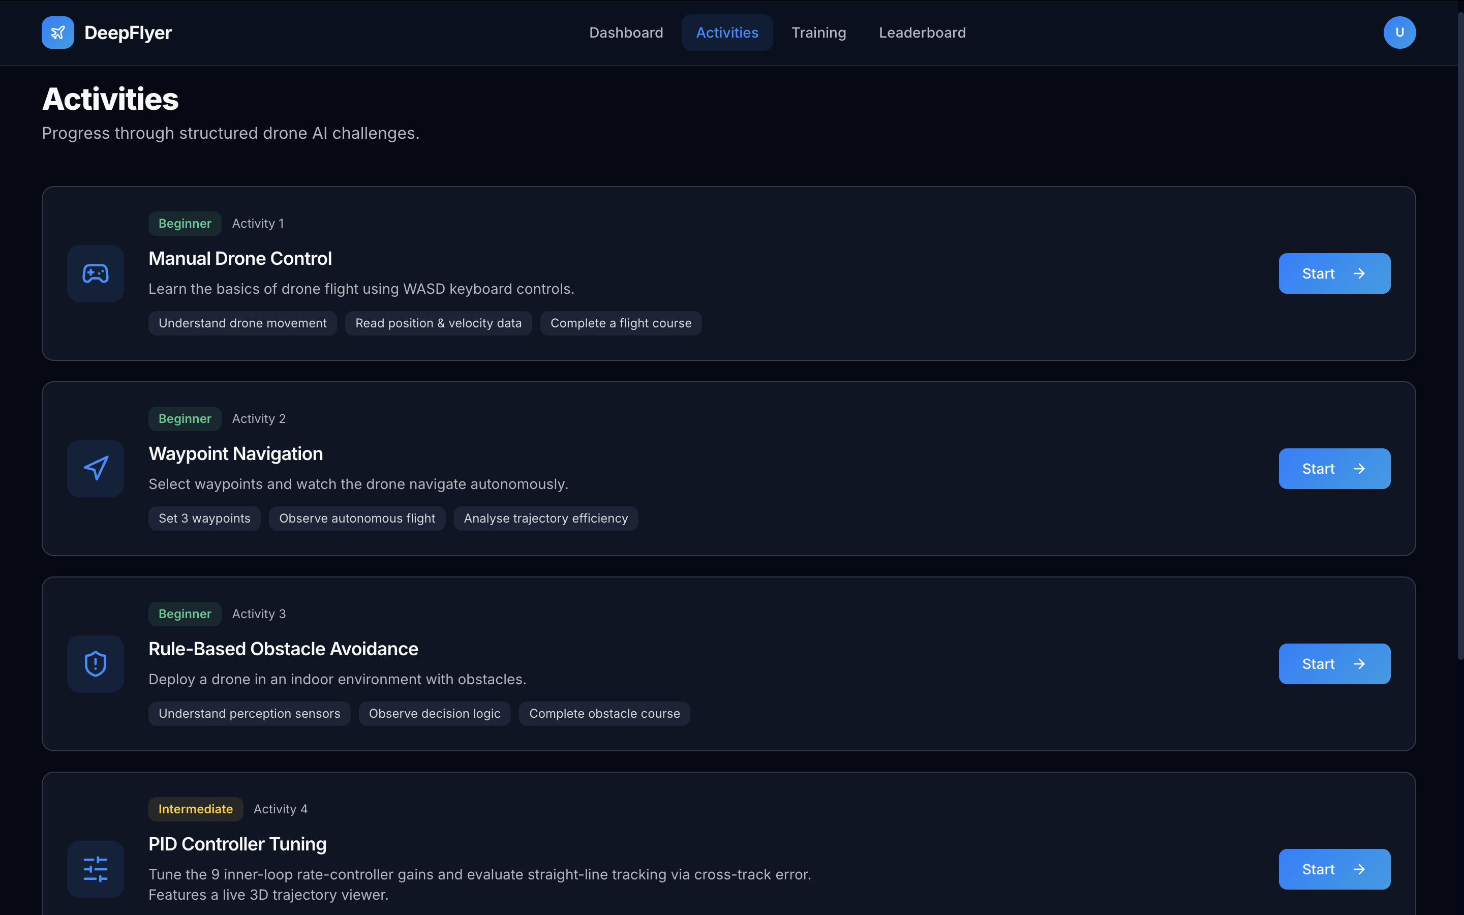Click the DeepFlyer brand name
1464x915 pixels.
point(128,33)
